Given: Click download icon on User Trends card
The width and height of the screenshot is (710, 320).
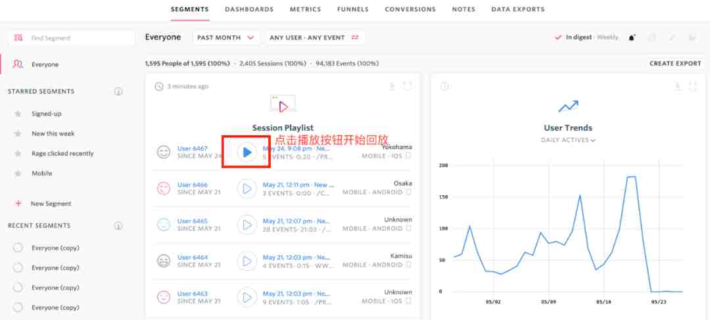Looking at the screenshot, I should (x=677, y=86).
